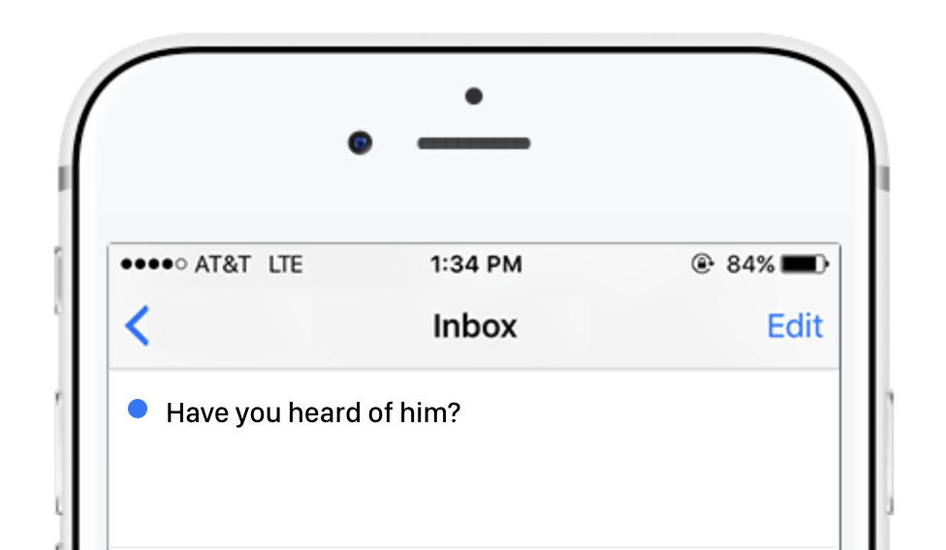Tap the blue back chevron
946x550 pixels.
(138, 326)
